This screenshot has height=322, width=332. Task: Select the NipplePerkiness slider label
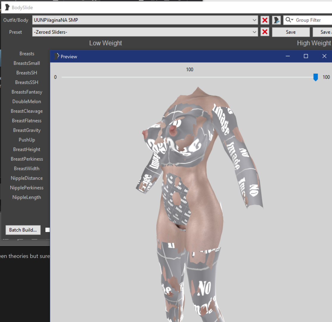click(27, 188)
